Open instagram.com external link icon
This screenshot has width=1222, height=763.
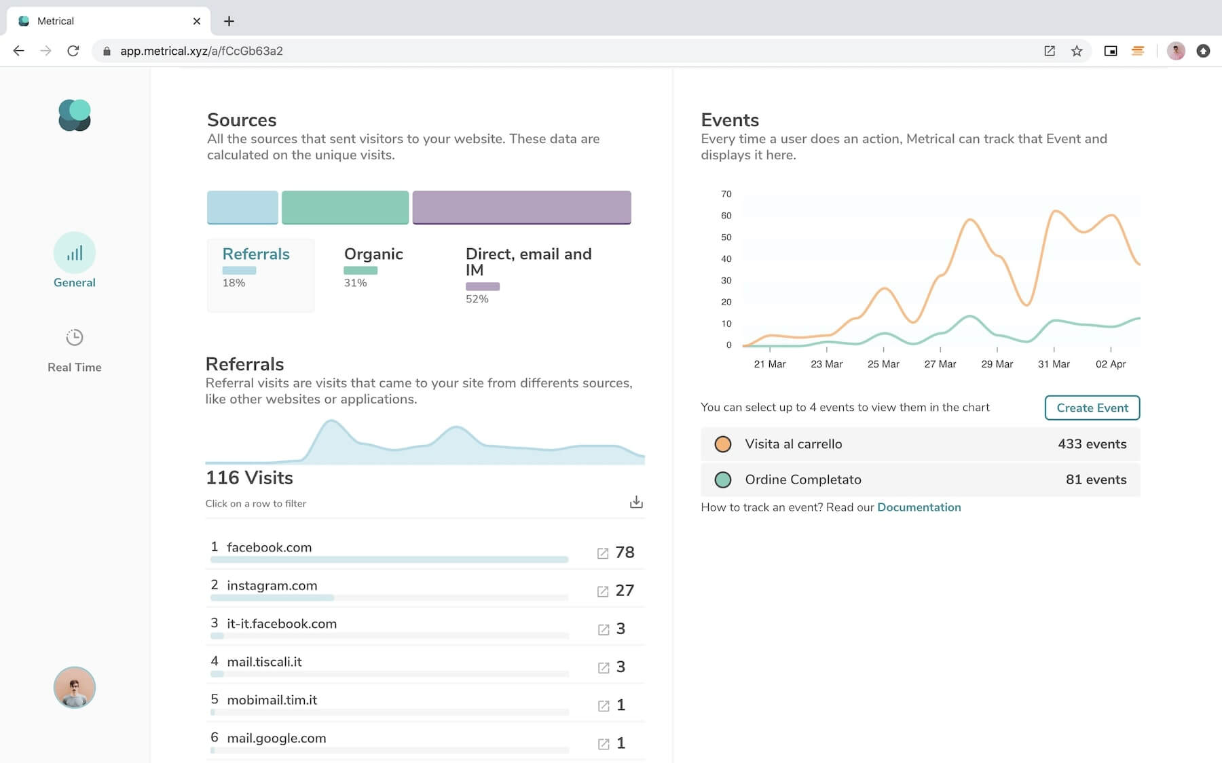point(603,591)
